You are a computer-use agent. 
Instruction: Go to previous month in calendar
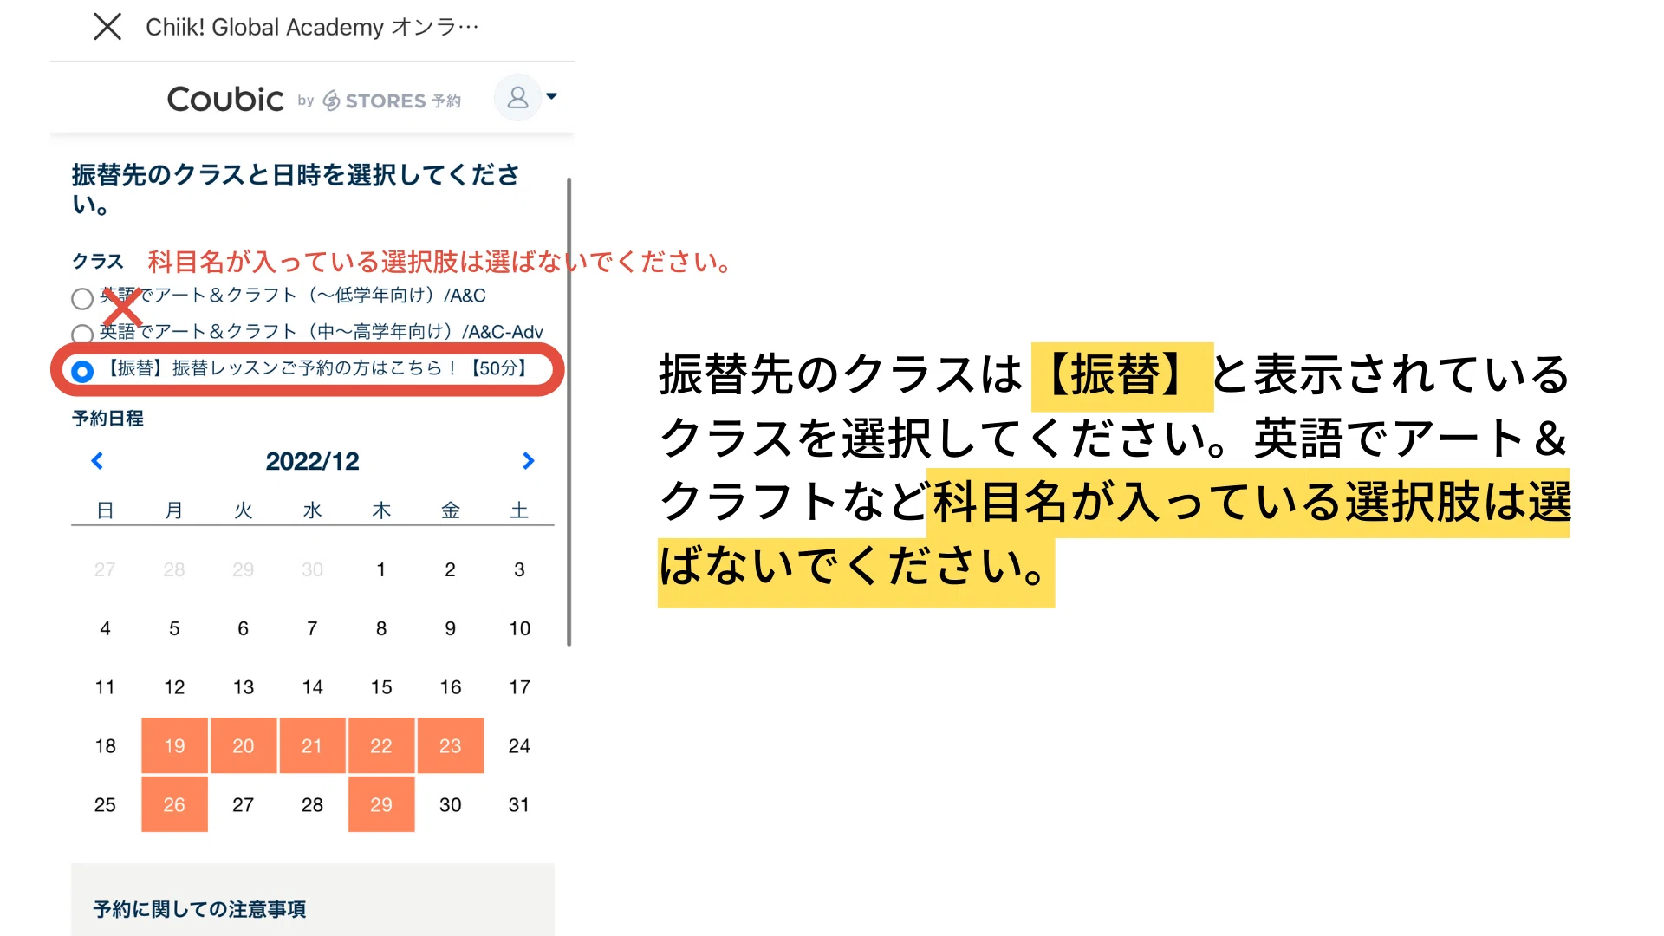(x=97, y=461)
